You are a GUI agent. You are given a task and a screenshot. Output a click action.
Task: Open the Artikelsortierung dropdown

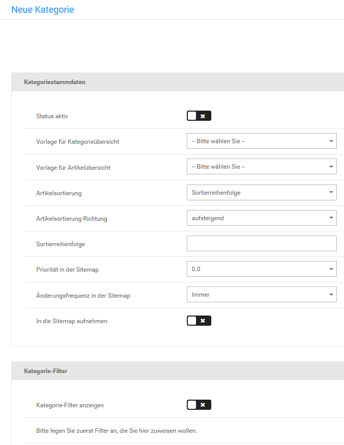tap(261, 193)
